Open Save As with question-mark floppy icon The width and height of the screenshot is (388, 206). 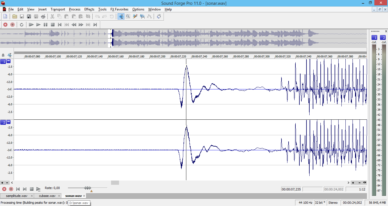coord(29,16)
